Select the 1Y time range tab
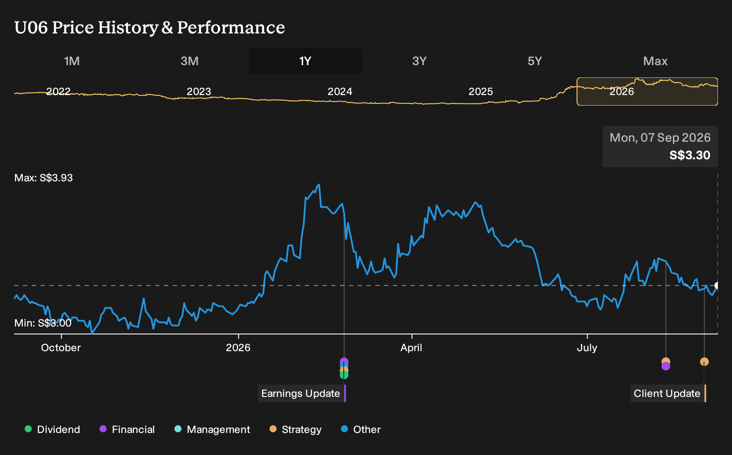 [305, 61]
